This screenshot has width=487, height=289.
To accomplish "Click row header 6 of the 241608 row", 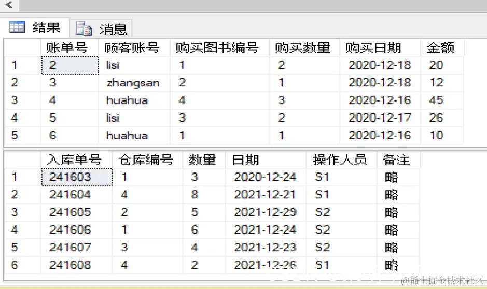I will [23, 265].
